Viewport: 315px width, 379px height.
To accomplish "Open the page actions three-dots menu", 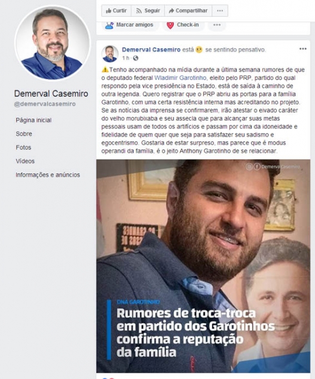I will pyautogui.click(x=220, y=11).
